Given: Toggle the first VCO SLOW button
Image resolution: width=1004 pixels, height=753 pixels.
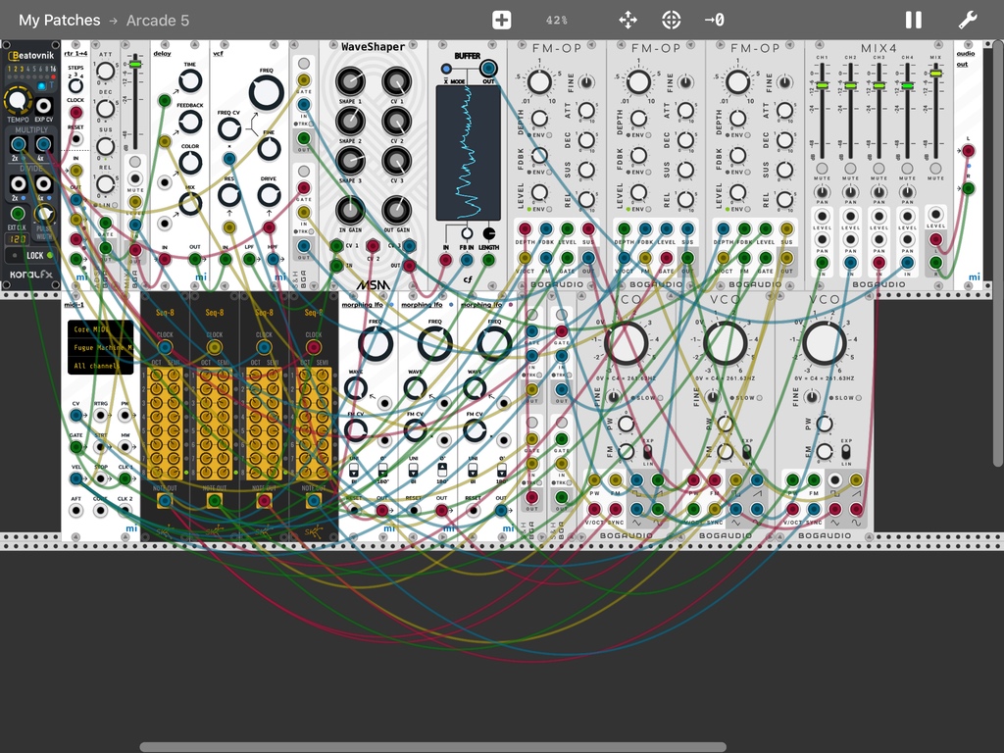Looking at the screenshot, I should click(659, 398).
